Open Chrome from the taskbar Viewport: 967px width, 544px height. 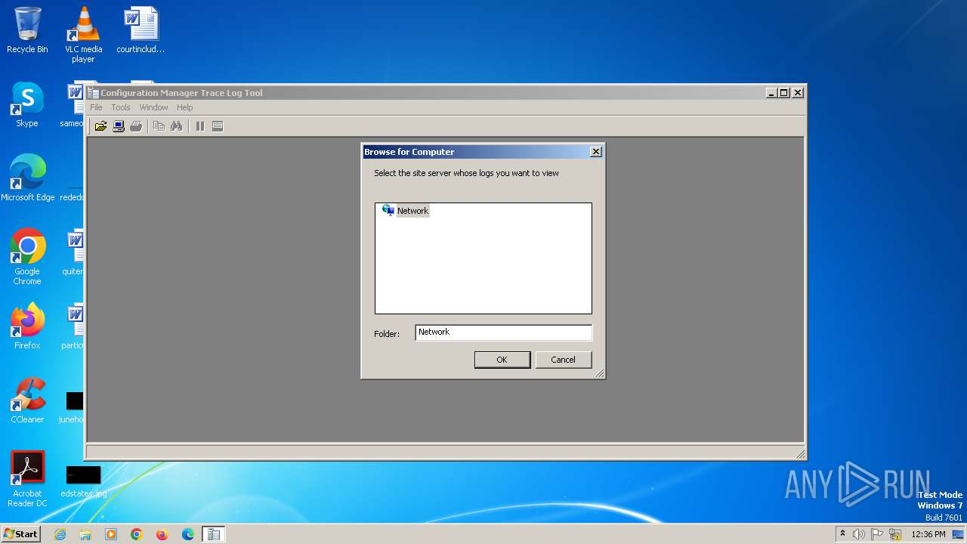[x=137, y=534]
